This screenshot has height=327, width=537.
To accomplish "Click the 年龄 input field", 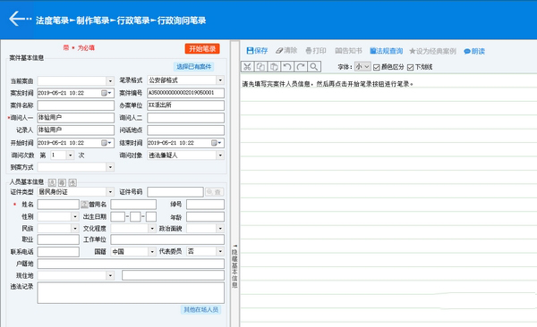I will (205, 217).
